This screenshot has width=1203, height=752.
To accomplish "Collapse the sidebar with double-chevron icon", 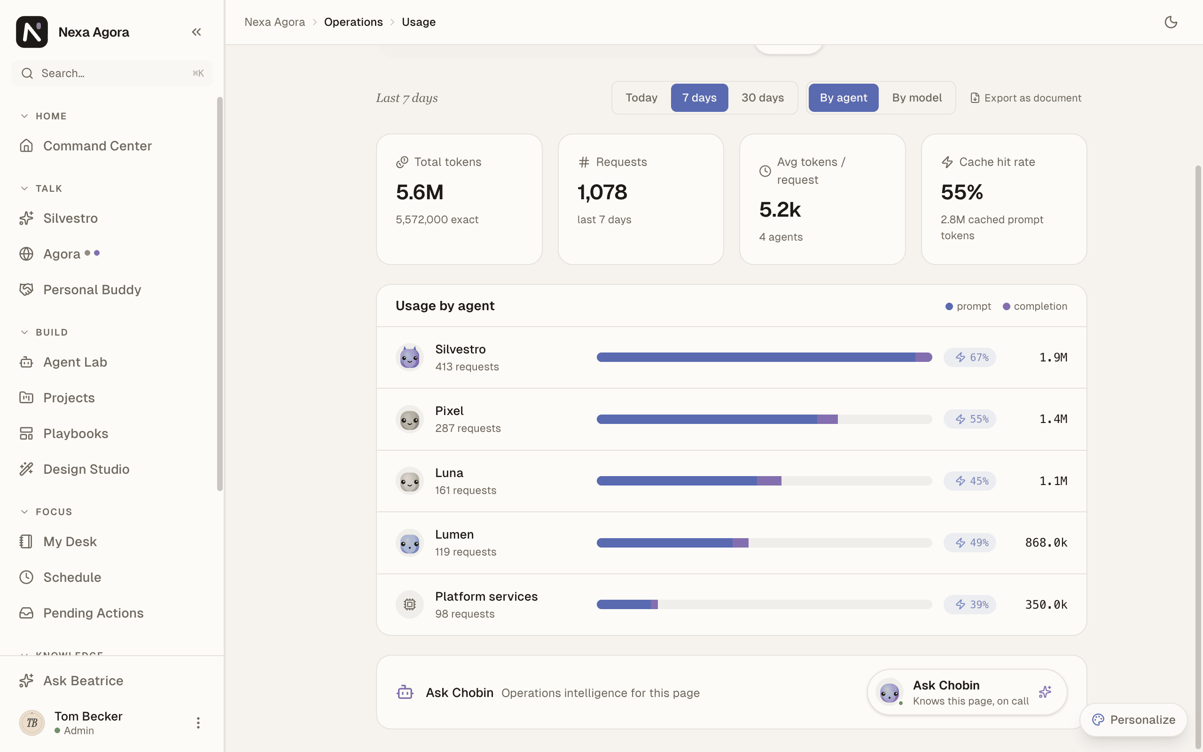I will (x=196, y=32).
